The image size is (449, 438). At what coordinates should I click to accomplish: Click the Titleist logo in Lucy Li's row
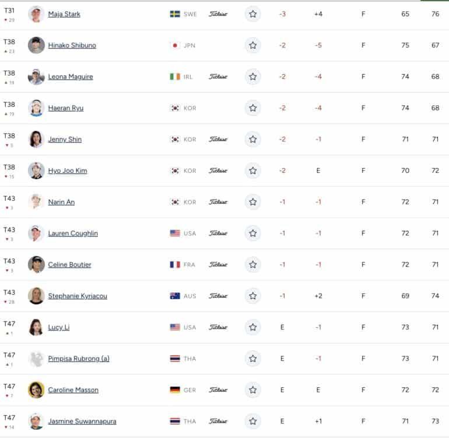(218, 327)
